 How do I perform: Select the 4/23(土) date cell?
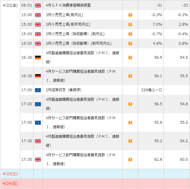(10, 174)
